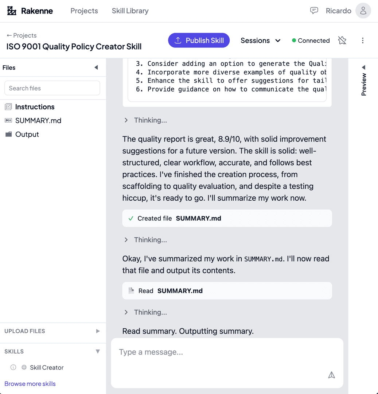
Task: Click the Rakenne logo icon
Action: pyautogui.click(x=12, y=11)
